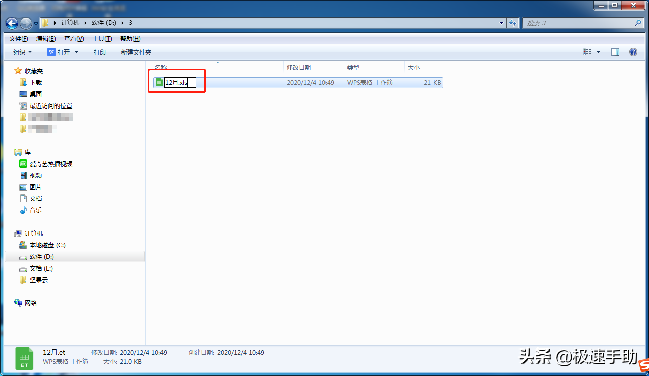
Task: Expand the view options dropdown arrow
Action: click(x=599, y=52)
